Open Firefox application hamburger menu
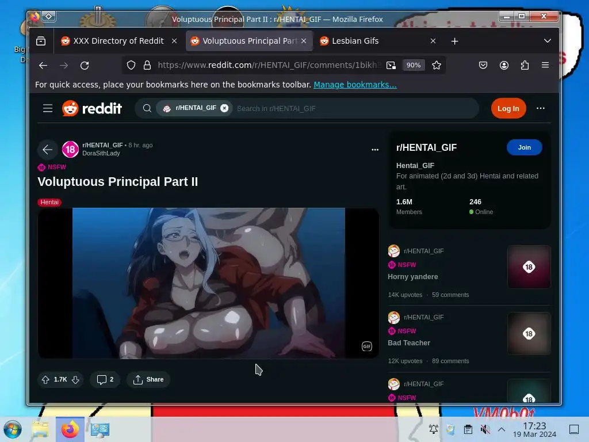This screenshot has height=442, width=589. tap(545, 66)
